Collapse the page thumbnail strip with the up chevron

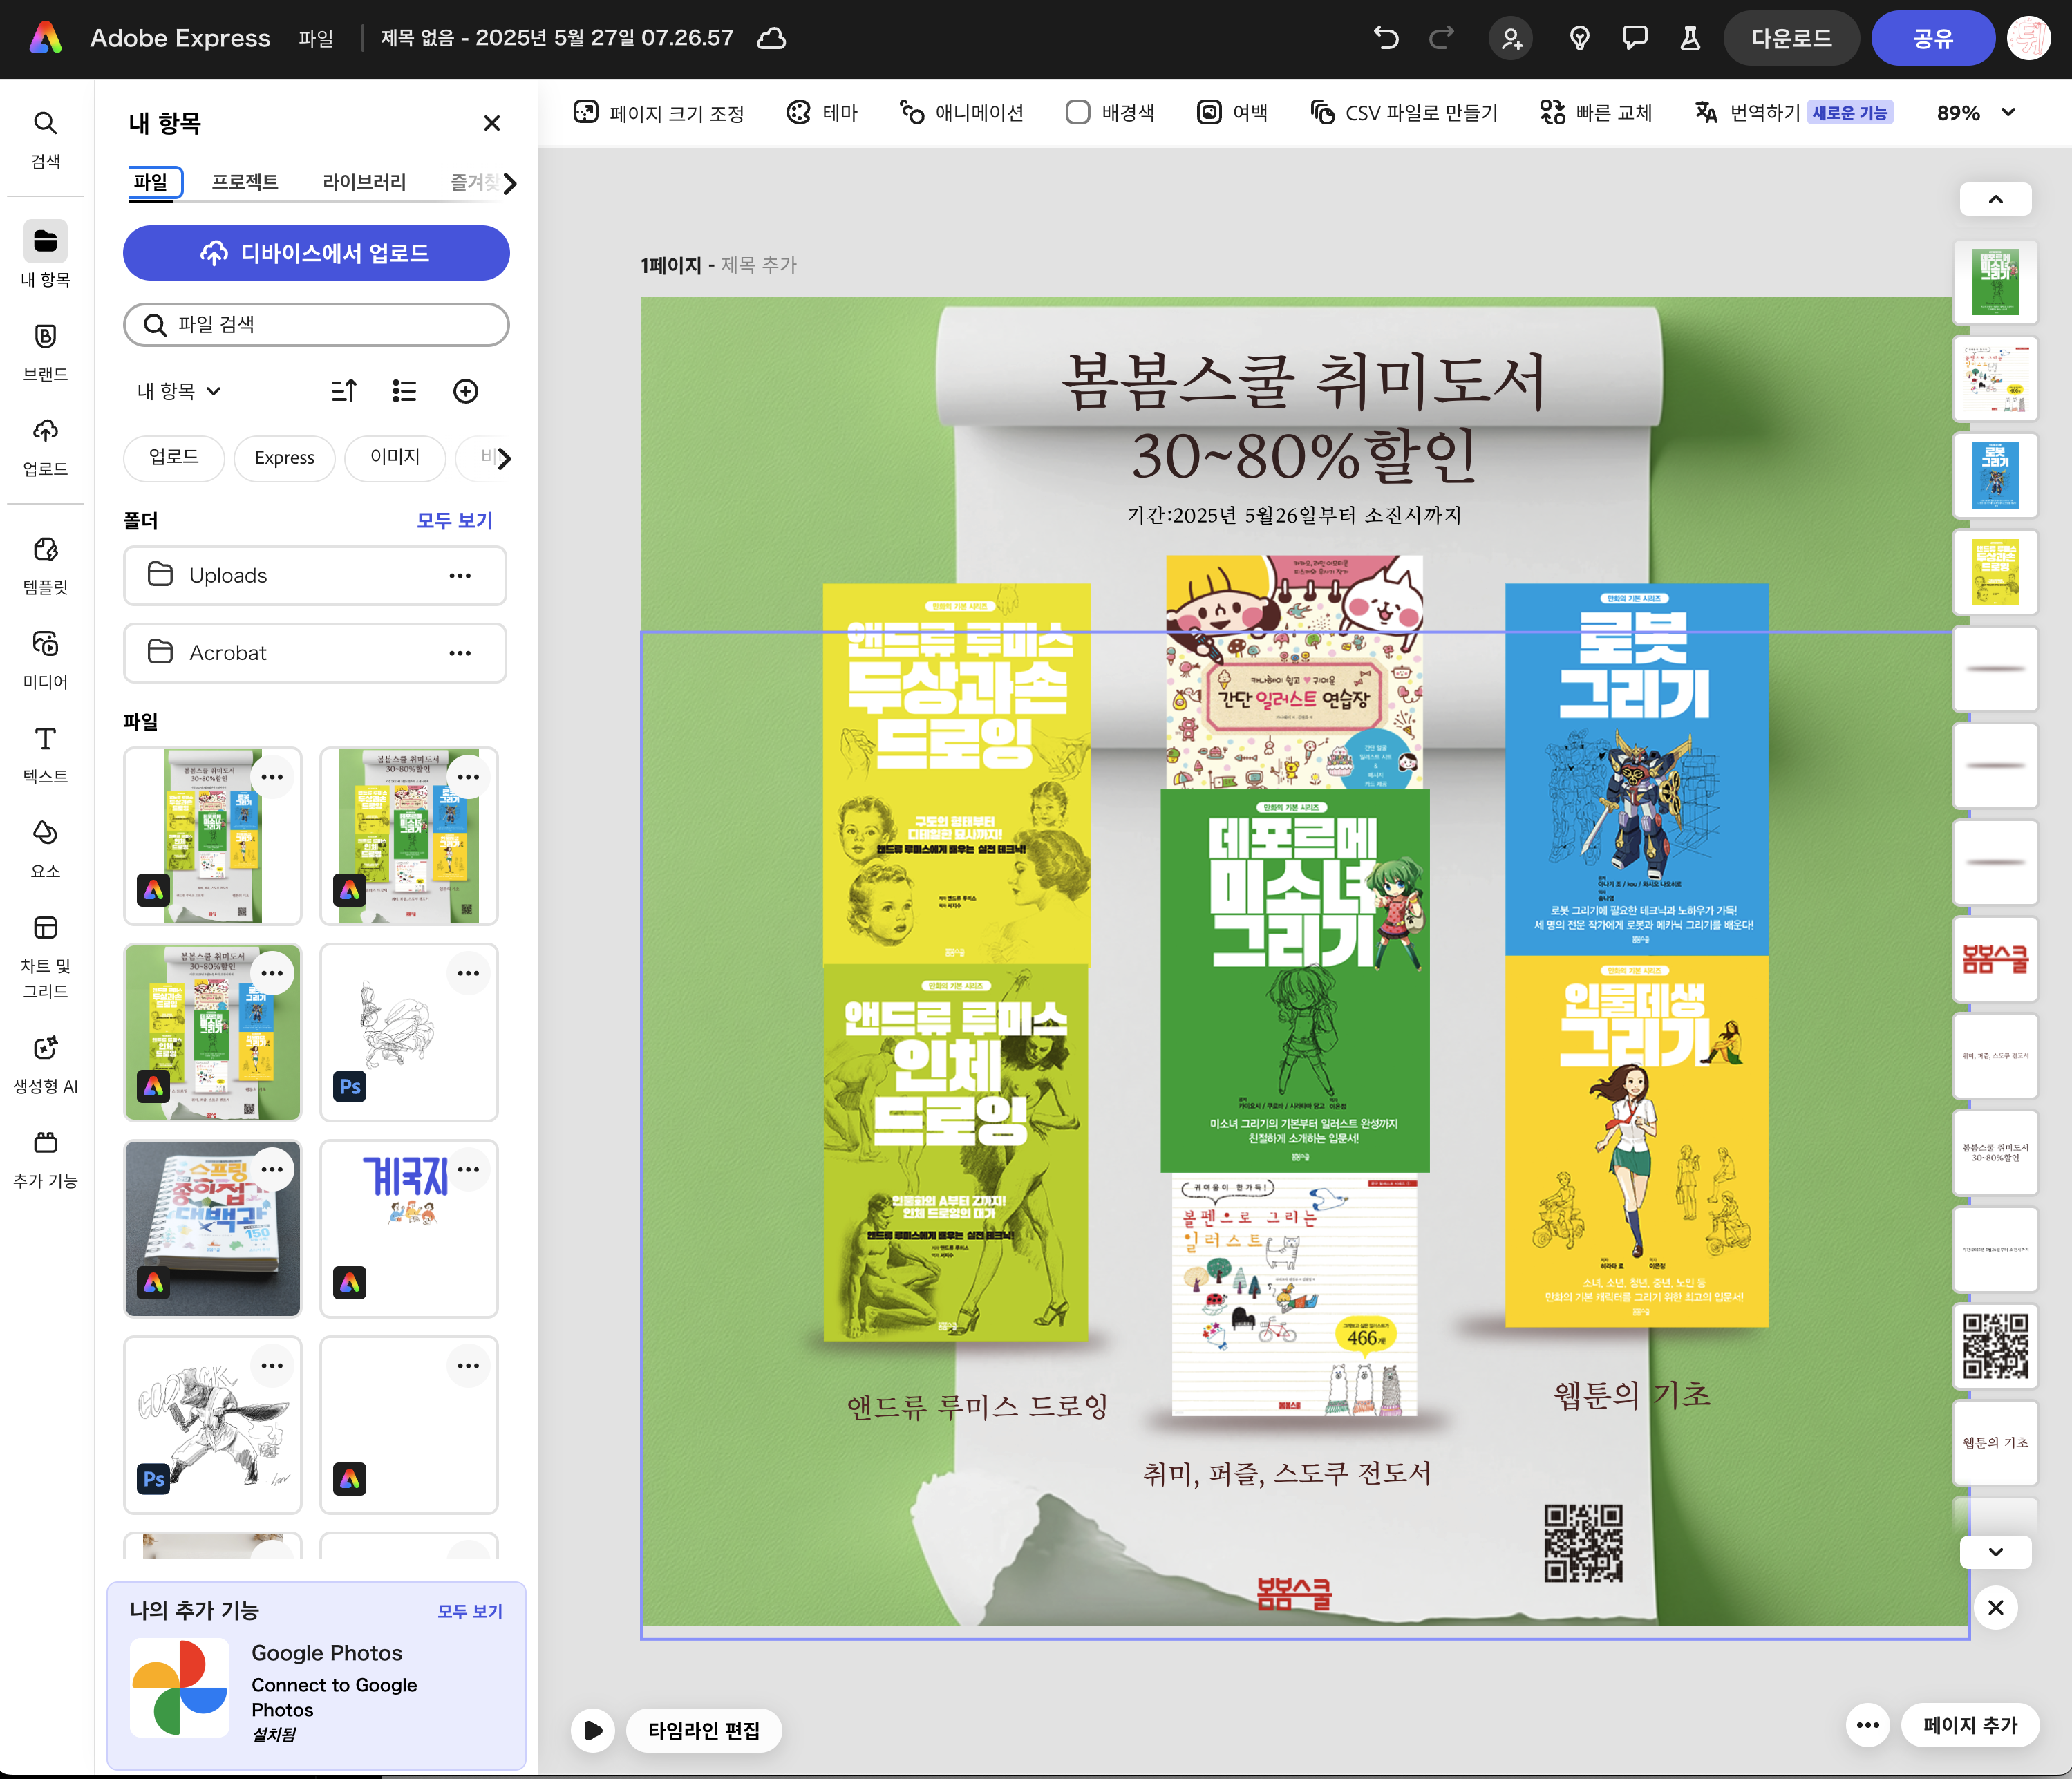coord(1995,198)
